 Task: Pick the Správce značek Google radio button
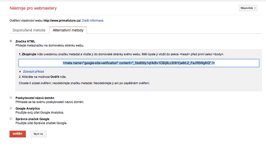pos(11,119)
